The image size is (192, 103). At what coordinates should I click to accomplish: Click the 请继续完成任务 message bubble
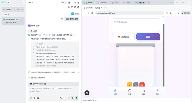coord(72,19)
